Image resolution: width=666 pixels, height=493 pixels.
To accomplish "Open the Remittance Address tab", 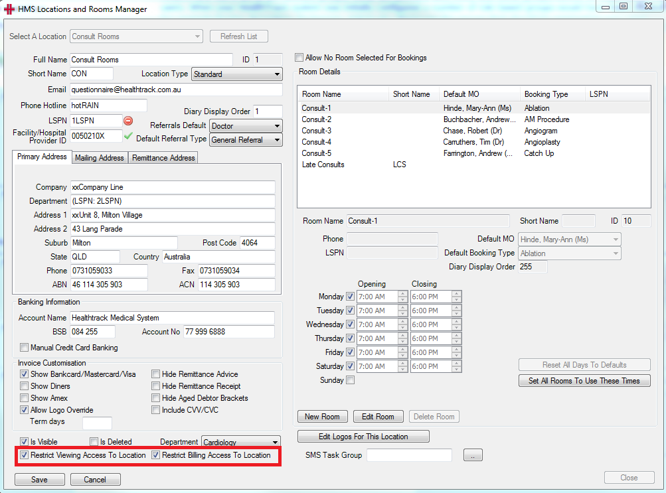I will point(163,158).
